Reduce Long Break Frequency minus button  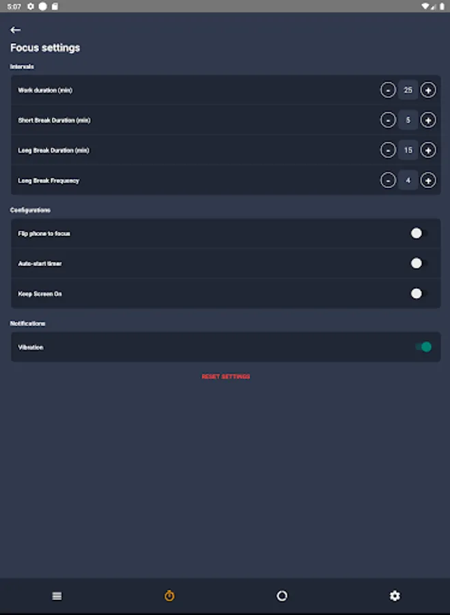click(x=388, y=180)
